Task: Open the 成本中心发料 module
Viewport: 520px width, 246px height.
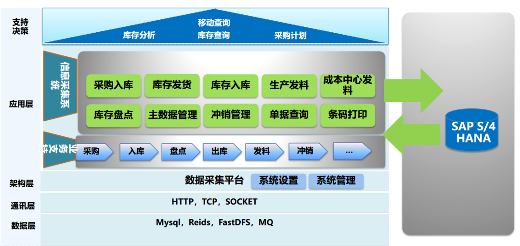Action: 348,86
